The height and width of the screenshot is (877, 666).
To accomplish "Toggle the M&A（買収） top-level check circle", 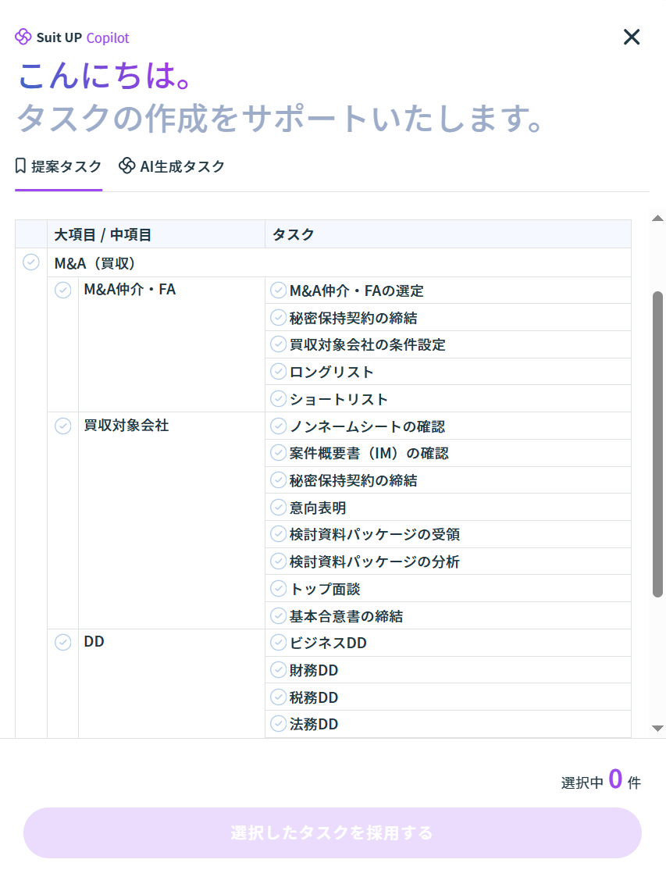I will (x=31, y=262).
